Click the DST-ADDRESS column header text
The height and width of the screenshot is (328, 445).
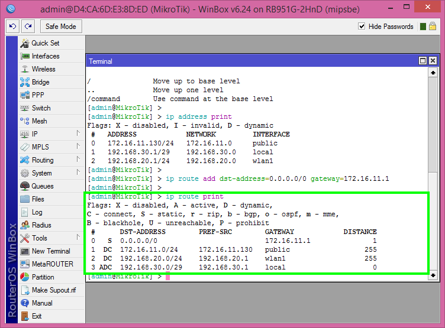[x=143, y=232]
